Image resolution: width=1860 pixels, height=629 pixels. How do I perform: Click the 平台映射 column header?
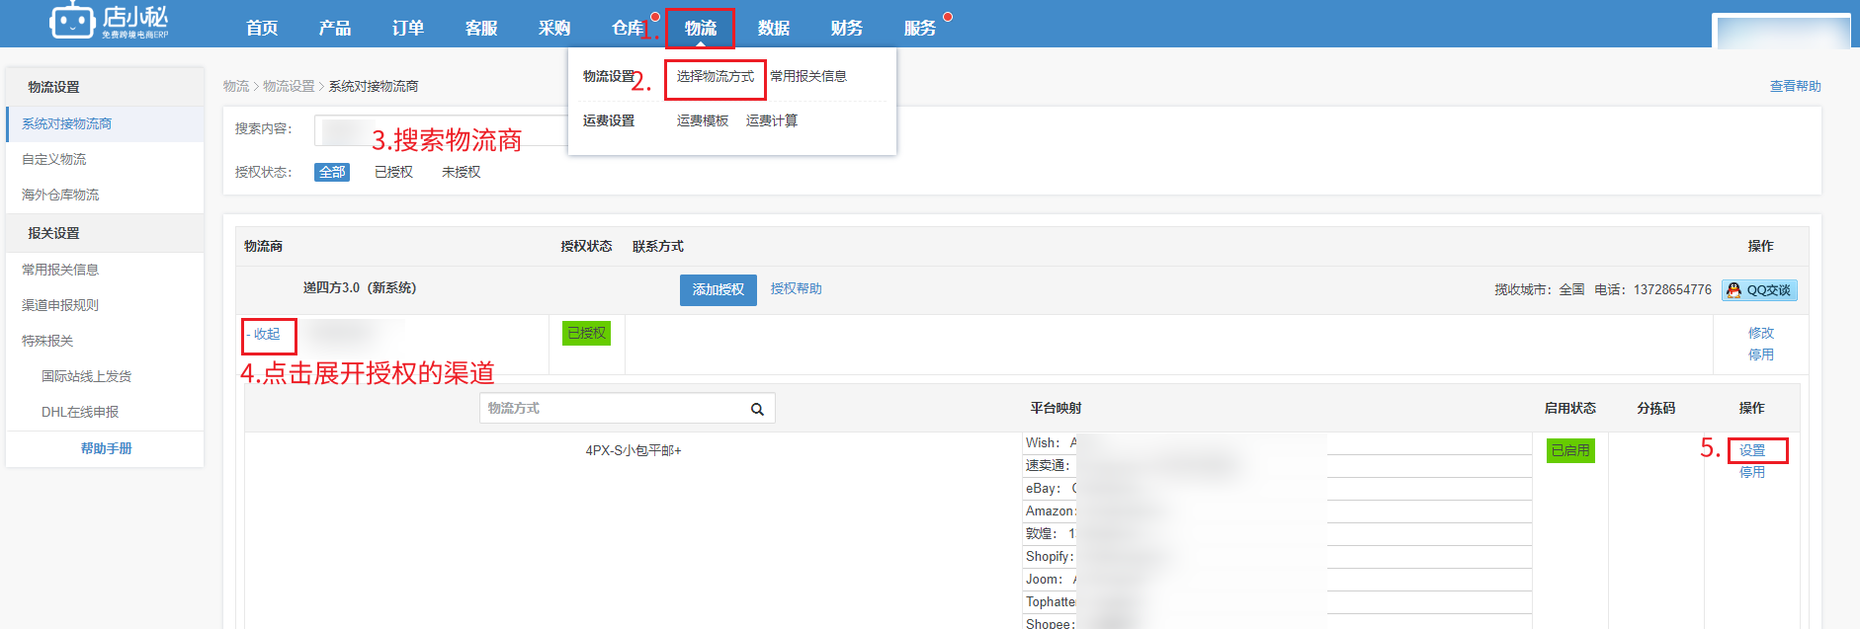coord(1056,408)
